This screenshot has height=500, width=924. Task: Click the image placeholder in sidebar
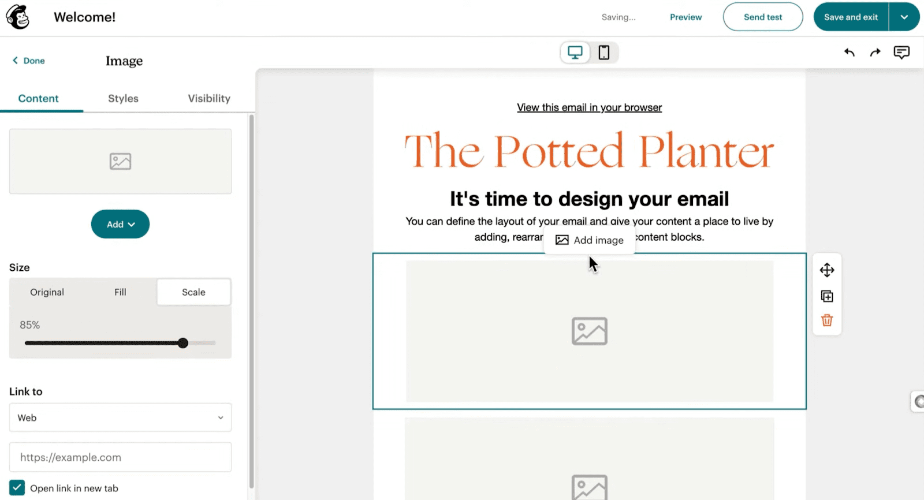pyautogui.click(x=120, y=161)
